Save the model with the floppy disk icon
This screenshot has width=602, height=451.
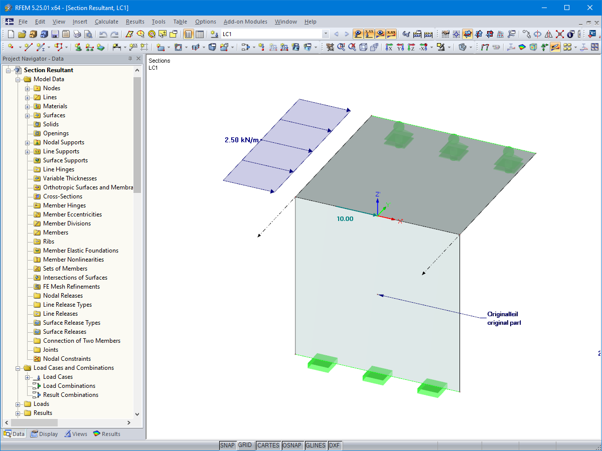point(55,34)
